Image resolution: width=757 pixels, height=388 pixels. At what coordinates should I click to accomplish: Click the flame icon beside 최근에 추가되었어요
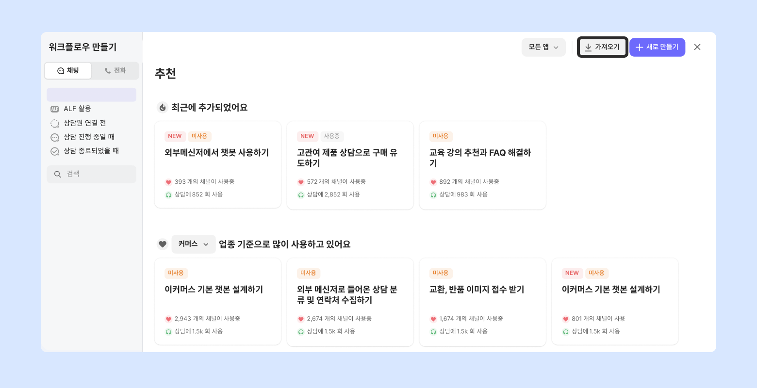click(x=163, y=108)
